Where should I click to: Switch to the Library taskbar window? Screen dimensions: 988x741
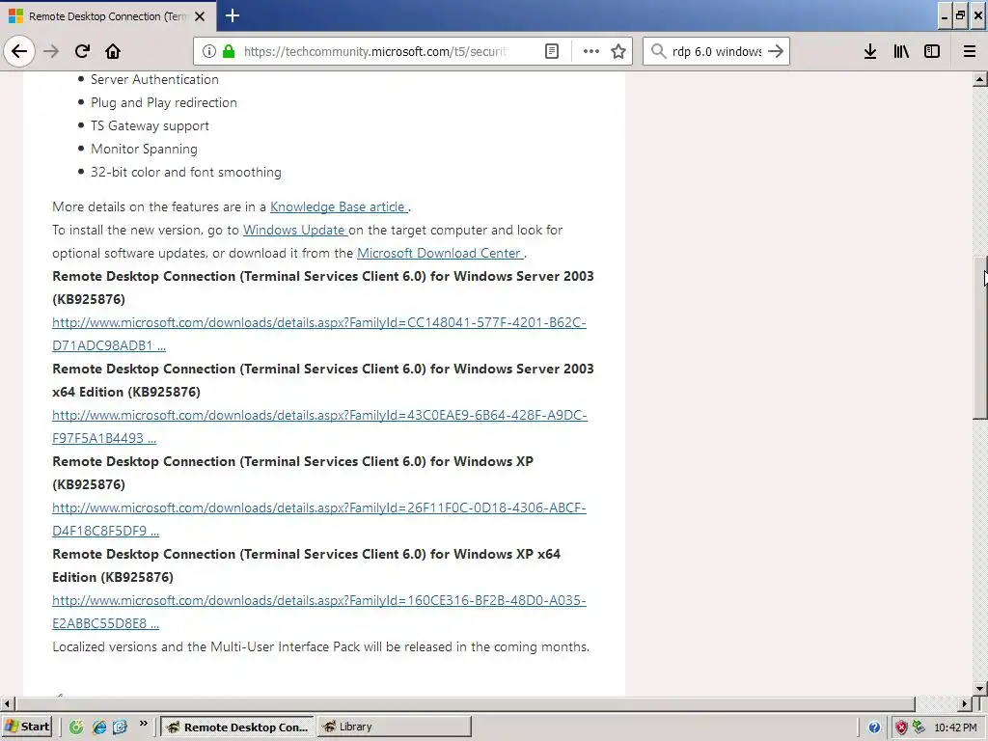(x=394, y=727)
